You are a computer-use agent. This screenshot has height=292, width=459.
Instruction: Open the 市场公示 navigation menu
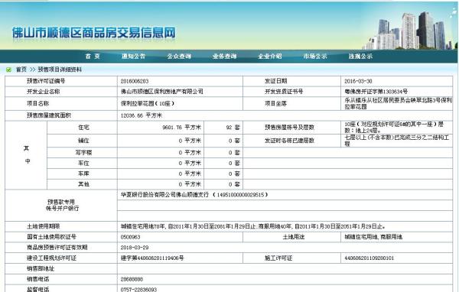click(x=315, y=56)
